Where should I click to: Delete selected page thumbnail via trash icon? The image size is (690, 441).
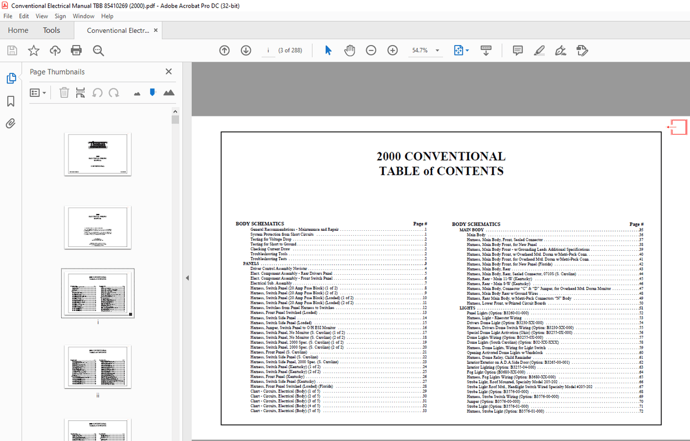tap(64, 92)
